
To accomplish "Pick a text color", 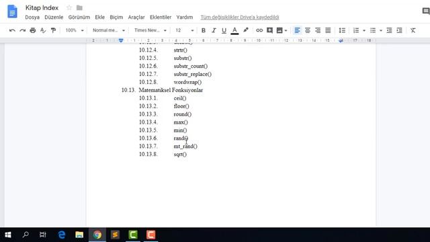I will point(234,30).
